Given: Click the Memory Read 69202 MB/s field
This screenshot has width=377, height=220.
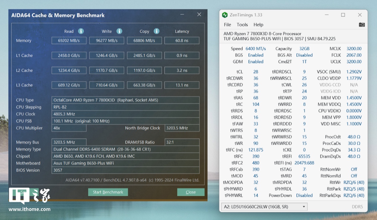Looking at the screenshot, I should pyautogui.click(x=69, y=40).
